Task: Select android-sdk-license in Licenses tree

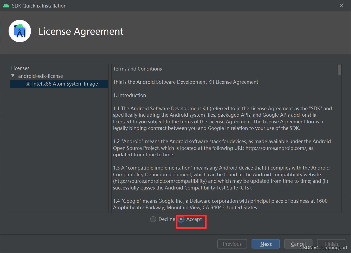Action: (41, 76)
